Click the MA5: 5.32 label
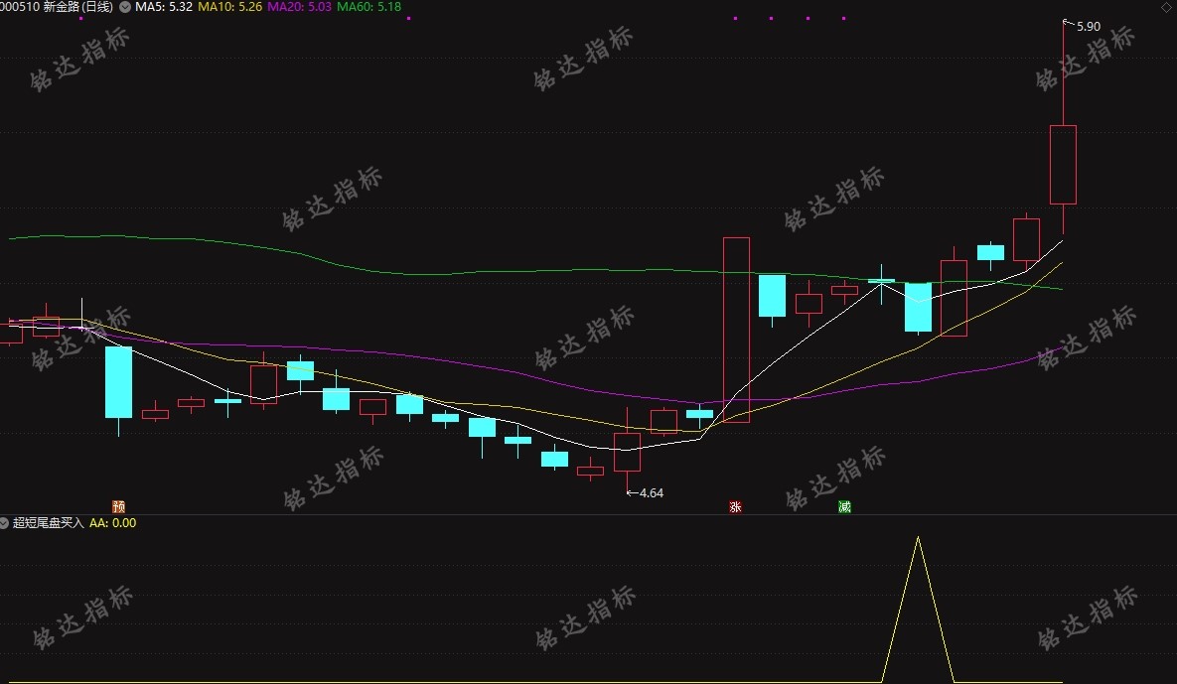Screen dimensions: 1177x684 point(164,7)
